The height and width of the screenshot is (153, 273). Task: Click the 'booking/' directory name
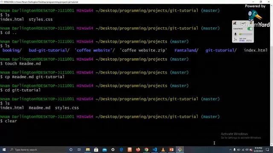[x=12, y=50]
